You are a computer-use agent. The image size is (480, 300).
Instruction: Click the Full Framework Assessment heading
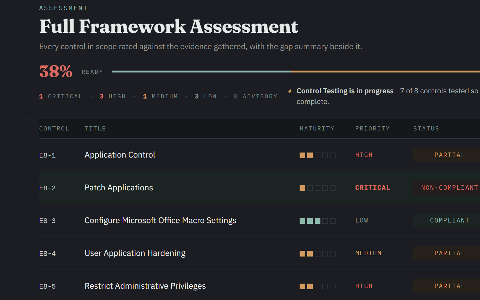coord(169,26)
